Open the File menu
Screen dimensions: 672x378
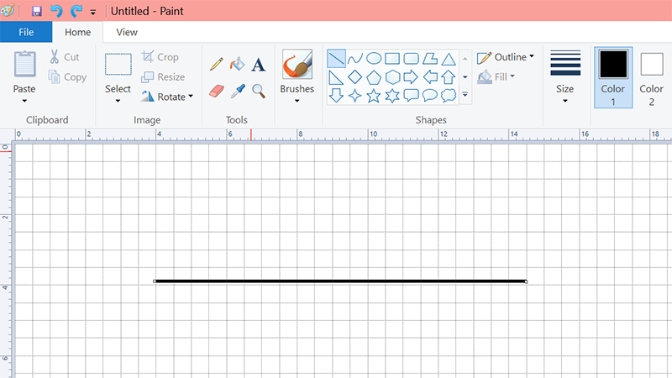click(26, 32)
